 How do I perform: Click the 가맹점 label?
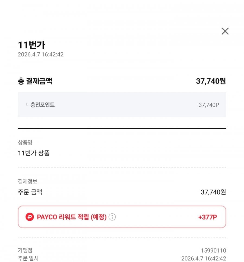(25, 250)
